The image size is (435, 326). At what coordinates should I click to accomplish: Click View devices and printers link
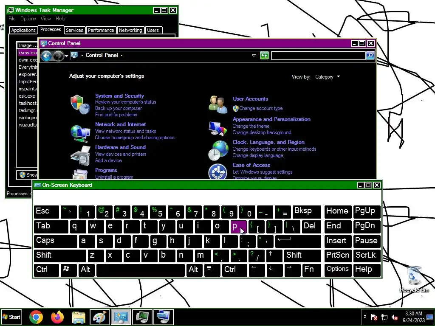[x=120, y=154]
